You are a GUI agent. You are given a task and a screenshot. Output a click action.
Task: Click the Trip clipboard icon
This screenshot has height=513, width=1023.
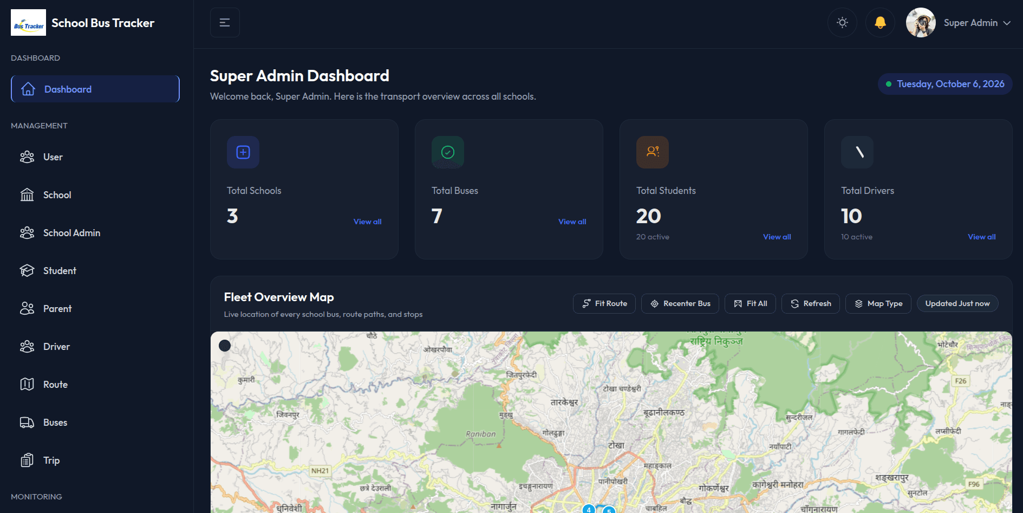click(x=27, y=460)
